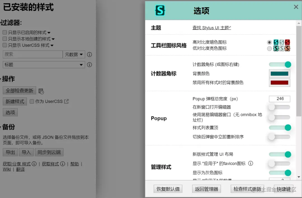Click the 搜索 styles input field
Image resolution: width=302 pixels, height=198 pixels.
33,54
